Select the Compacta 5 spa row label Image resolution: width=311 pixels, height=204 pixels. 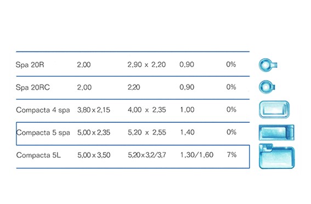click(43, 132)
